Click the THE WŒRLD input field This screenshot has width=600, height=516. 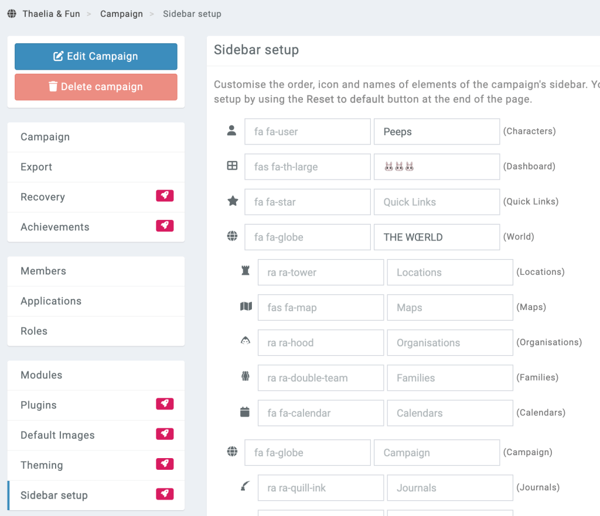(x=437, y=237)
